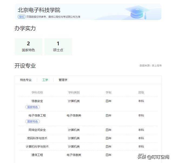Click the page data disclaimer text
Viewport: 173px width, 163px height.
[x=53, y=17]
